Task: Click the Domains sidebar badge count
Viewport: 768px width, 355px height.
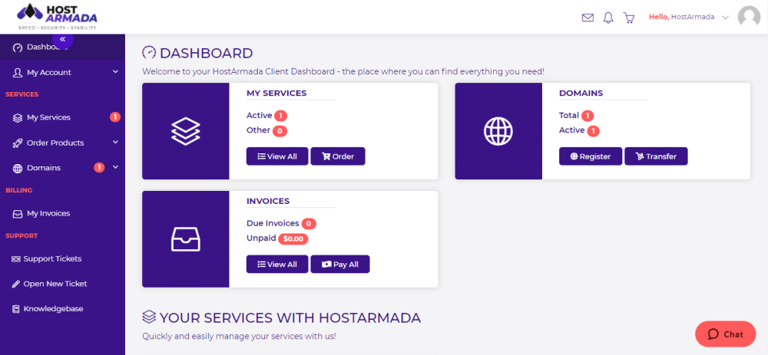Action: click(x=99, y=168)
